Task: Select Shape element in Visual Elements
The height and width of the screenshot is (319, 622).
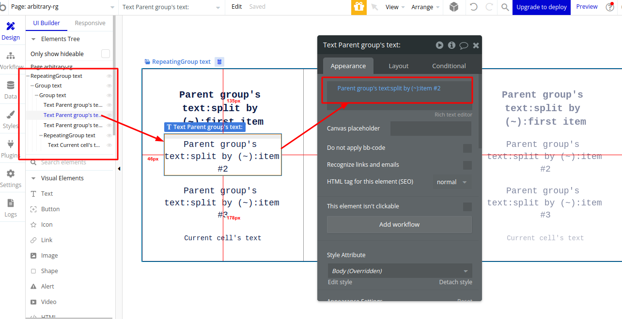Action: [49, 271]
